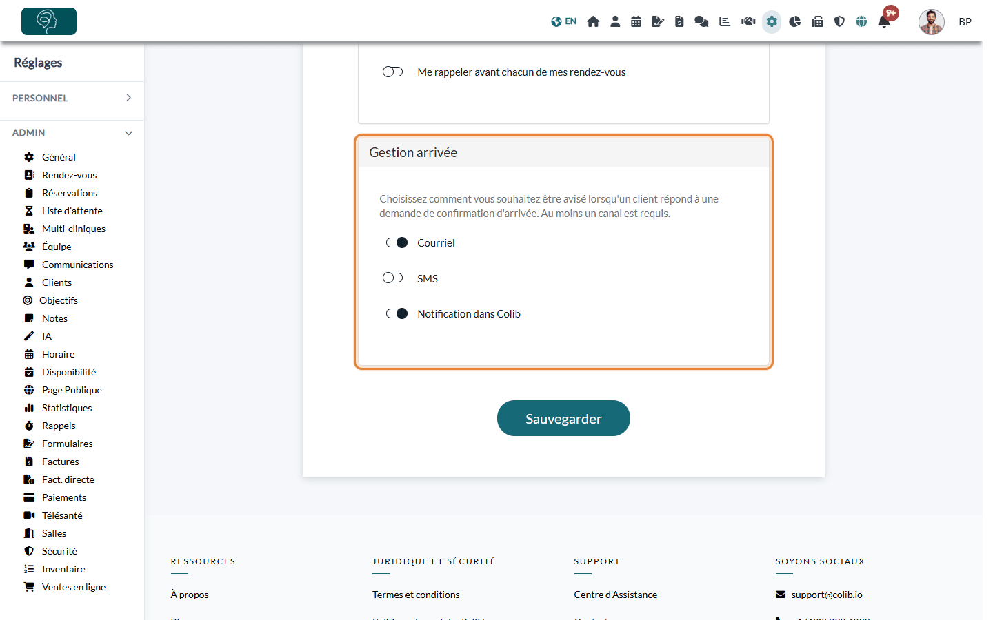Click the Colib logo in header

tap(49, 21)
